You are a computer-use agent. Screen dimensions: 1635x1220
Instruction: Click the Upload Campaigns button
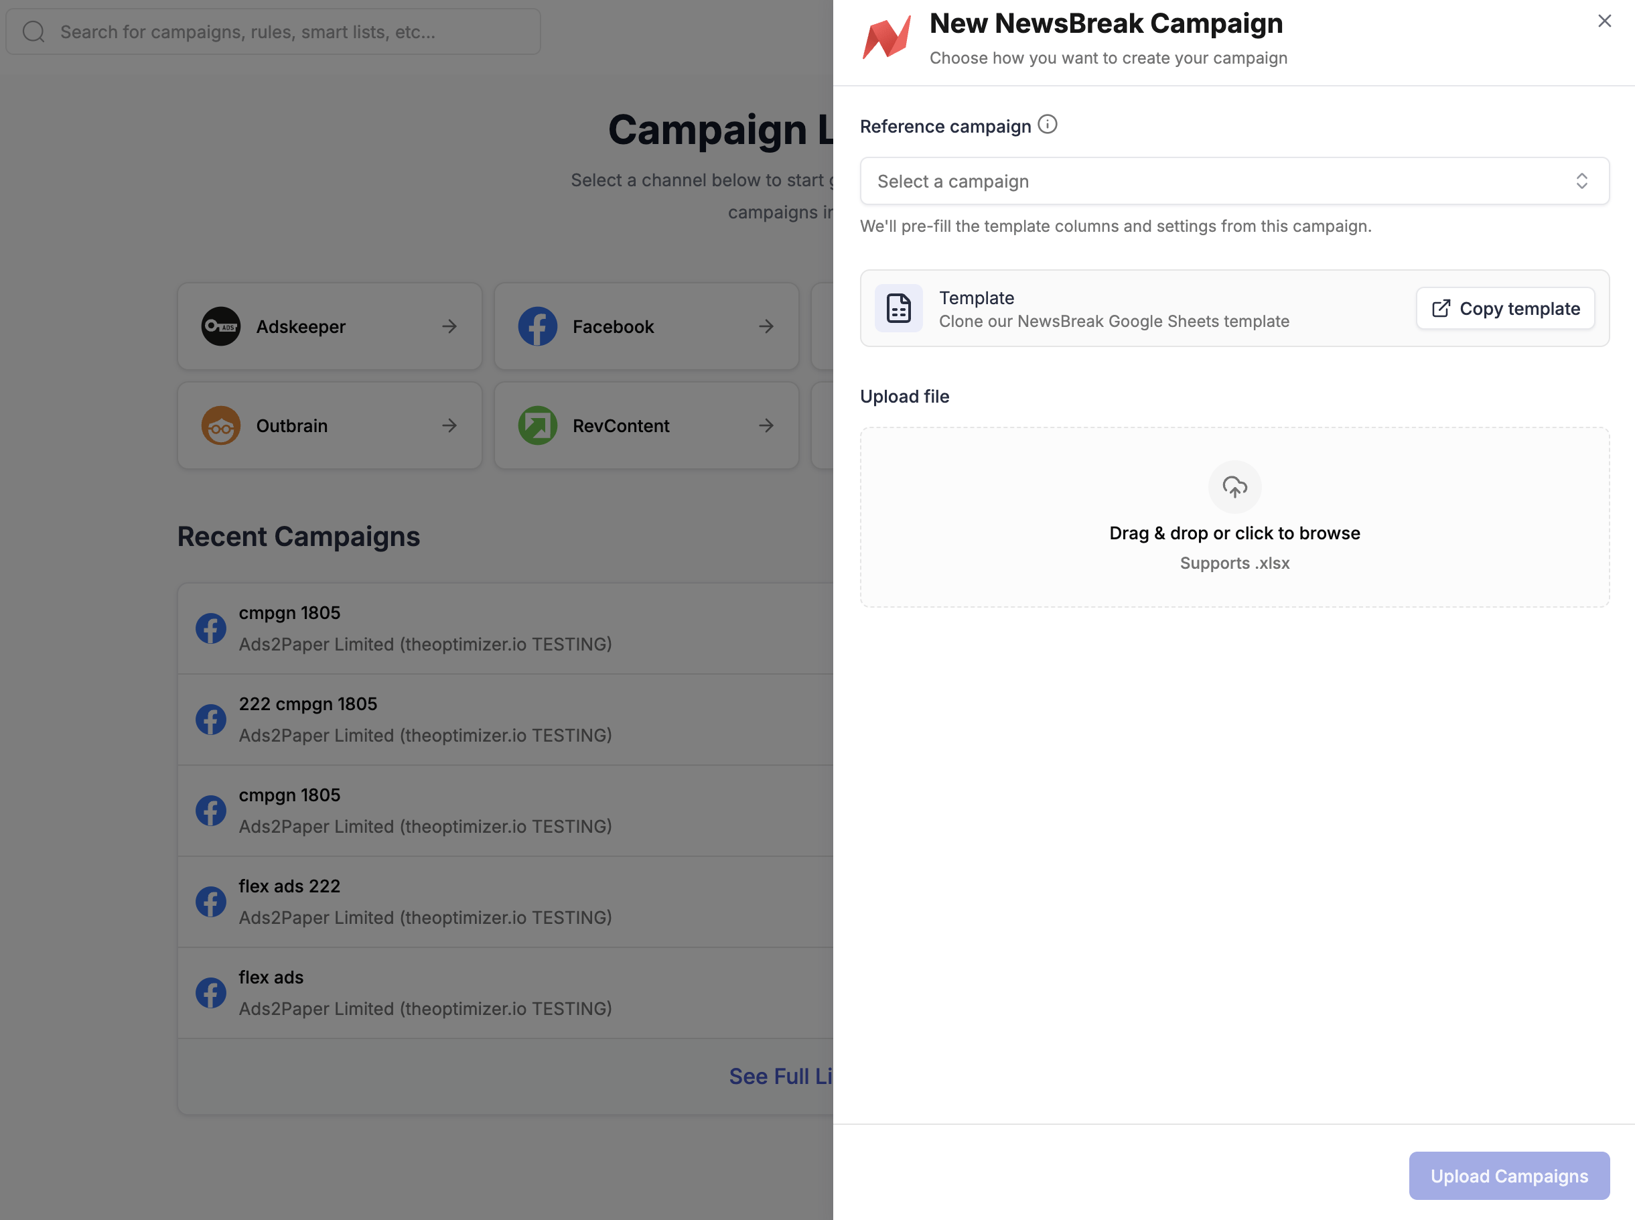[1509, 1175]
